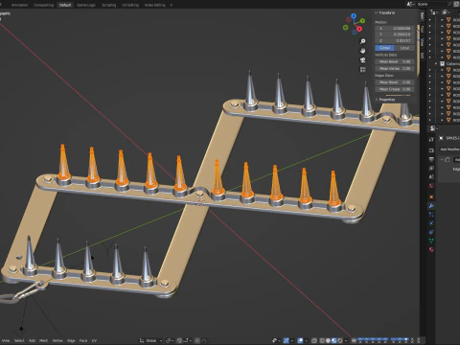Click the blue Z axis gizmo ball
This screenshot has height=345, width=460.
pyautogui.click(x=354, y=15)
